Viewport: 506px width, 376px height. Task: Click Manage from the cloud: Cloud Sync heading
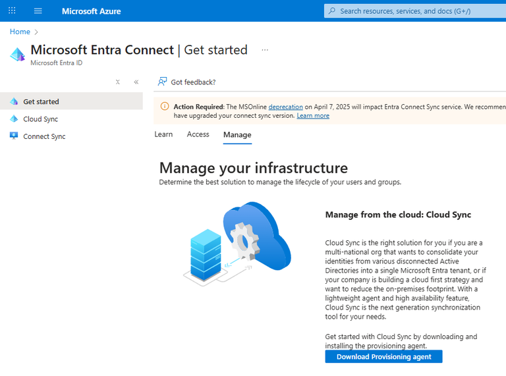coord(398,215)
